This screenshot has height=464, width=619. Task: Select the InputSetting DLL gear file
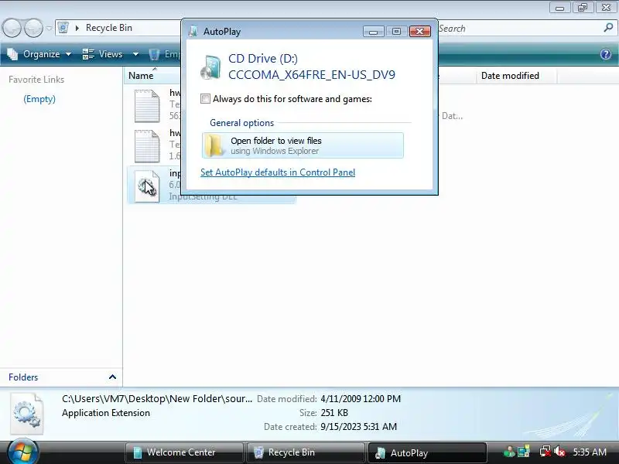(x=147, y=186)
